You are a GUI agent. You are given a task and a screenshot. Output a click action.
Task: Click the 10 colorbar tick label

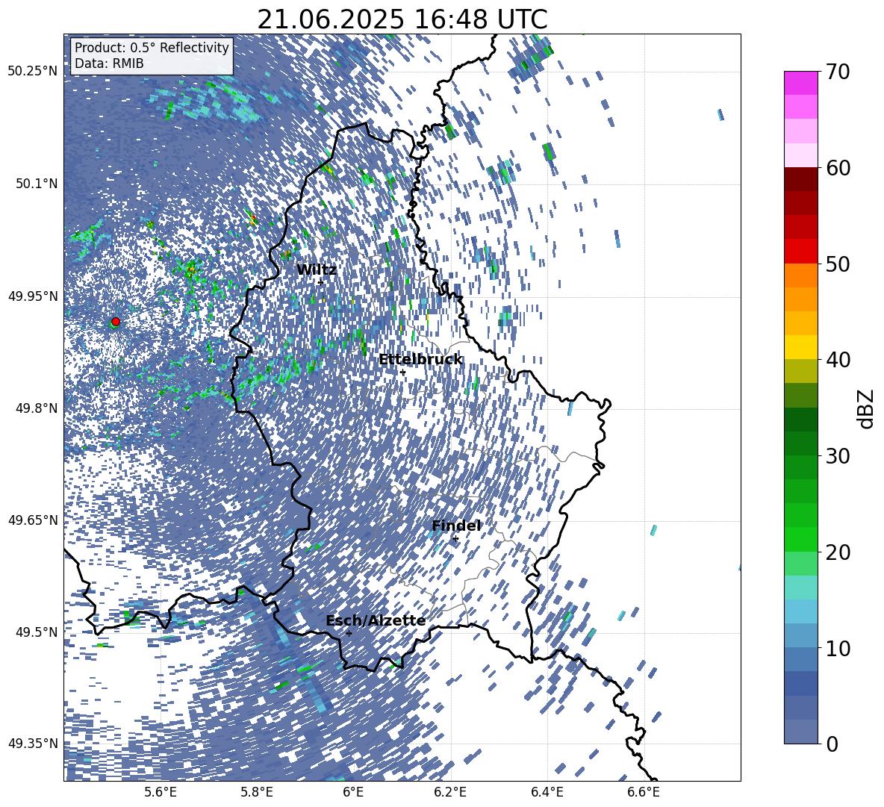click(838, 648)
